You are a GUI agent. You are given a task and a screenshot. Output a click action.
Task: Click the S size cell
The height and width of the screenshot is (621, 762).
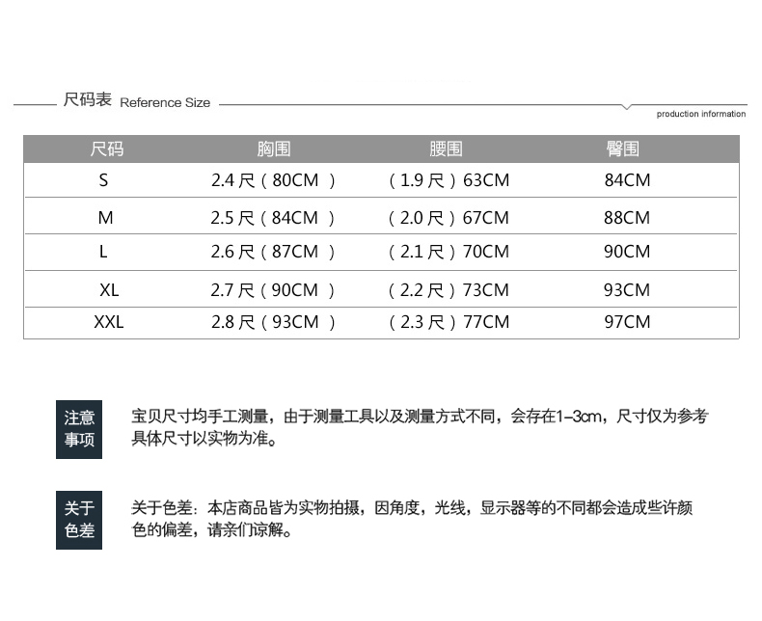[103, 180]
